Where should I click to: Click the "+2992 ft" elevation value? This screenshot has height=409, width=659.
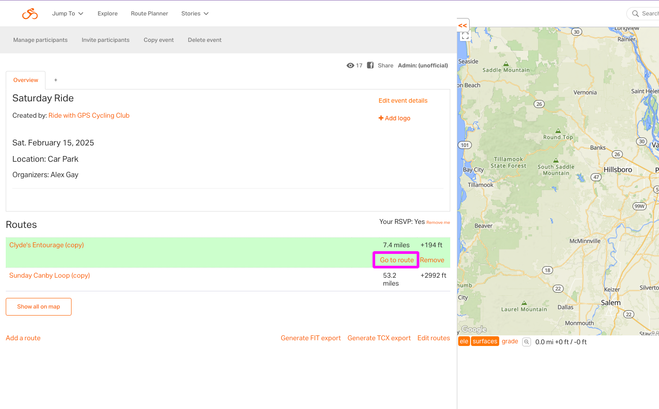[x=433, y=275]
